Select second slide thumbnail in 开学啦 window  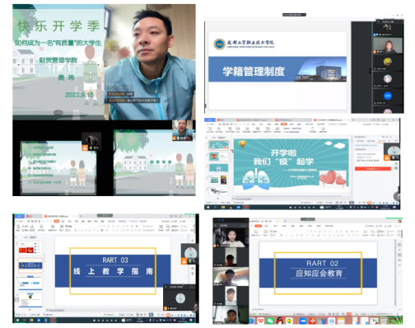point(218,157)
